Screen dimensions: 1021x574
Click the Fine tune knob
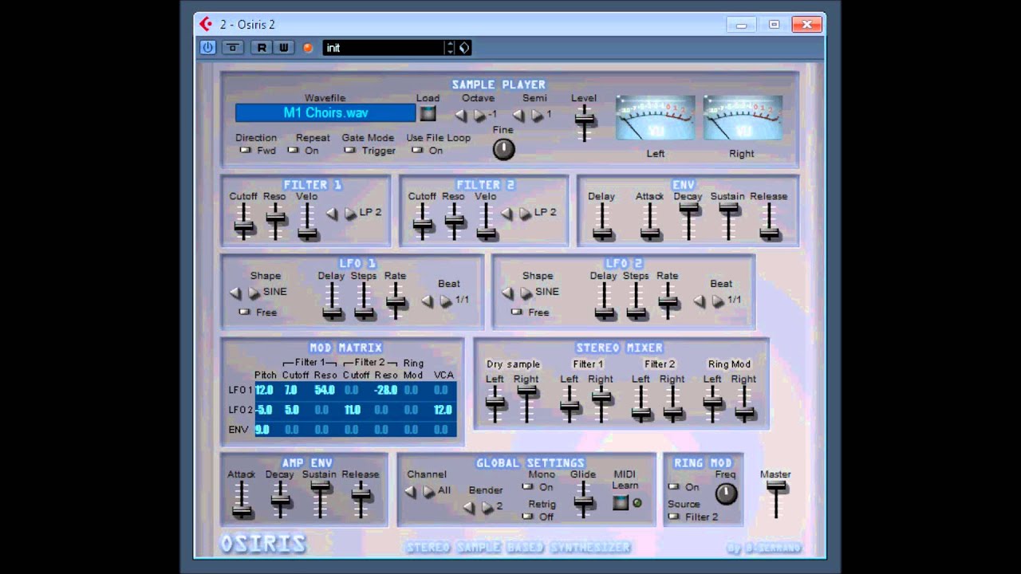pyautogui.click(x=504, y=148)
